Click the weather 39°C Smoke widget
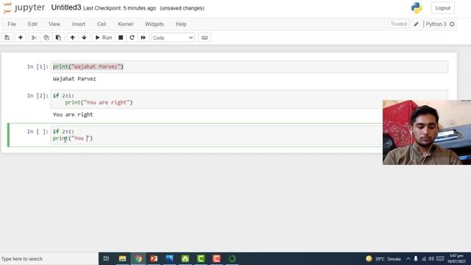 pos(383,258)
